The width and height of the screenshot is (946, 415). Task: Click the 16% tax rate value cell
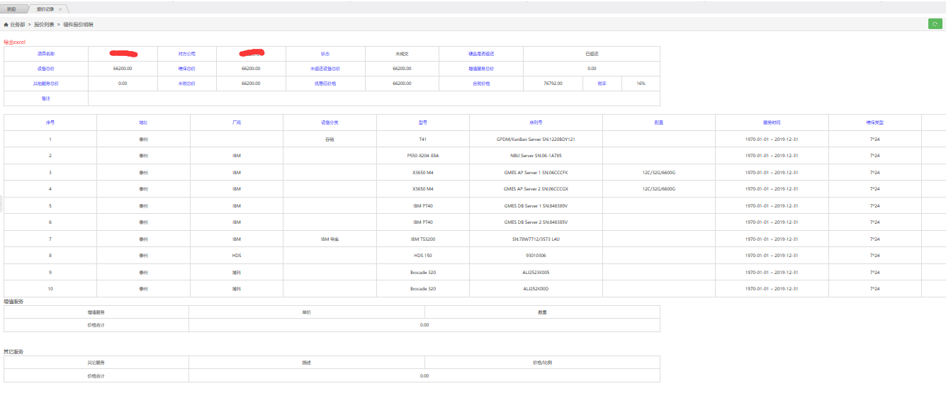coord(641,84)
